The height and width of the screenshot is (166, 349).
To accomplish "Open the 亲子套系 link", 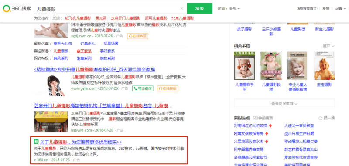I will click(84, 51).
